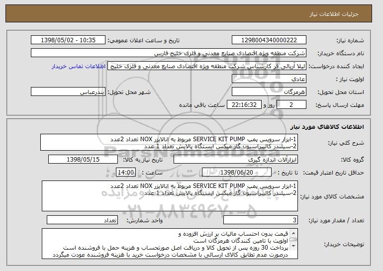383x271 pixels.
Task: Click the goods group field ابزارآلات اندازه گیری
Action: (236, 160)
